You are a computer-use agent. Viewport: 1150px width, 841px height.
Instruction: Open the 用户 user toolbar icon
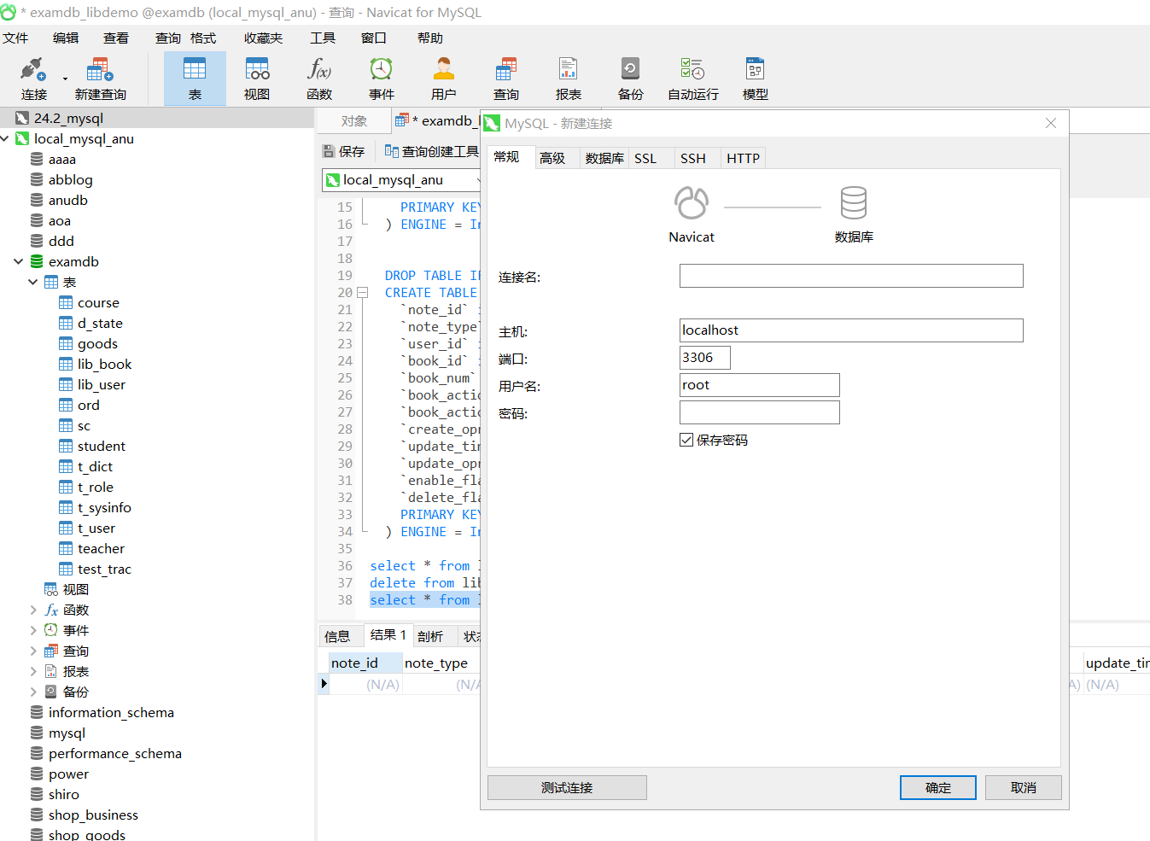pos(444,79)
